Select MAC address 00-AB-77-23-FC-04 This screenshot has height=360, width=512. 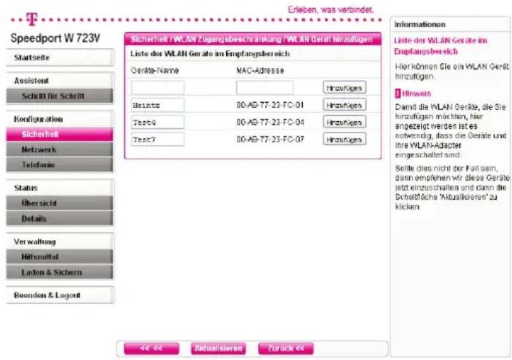[270, 122]
